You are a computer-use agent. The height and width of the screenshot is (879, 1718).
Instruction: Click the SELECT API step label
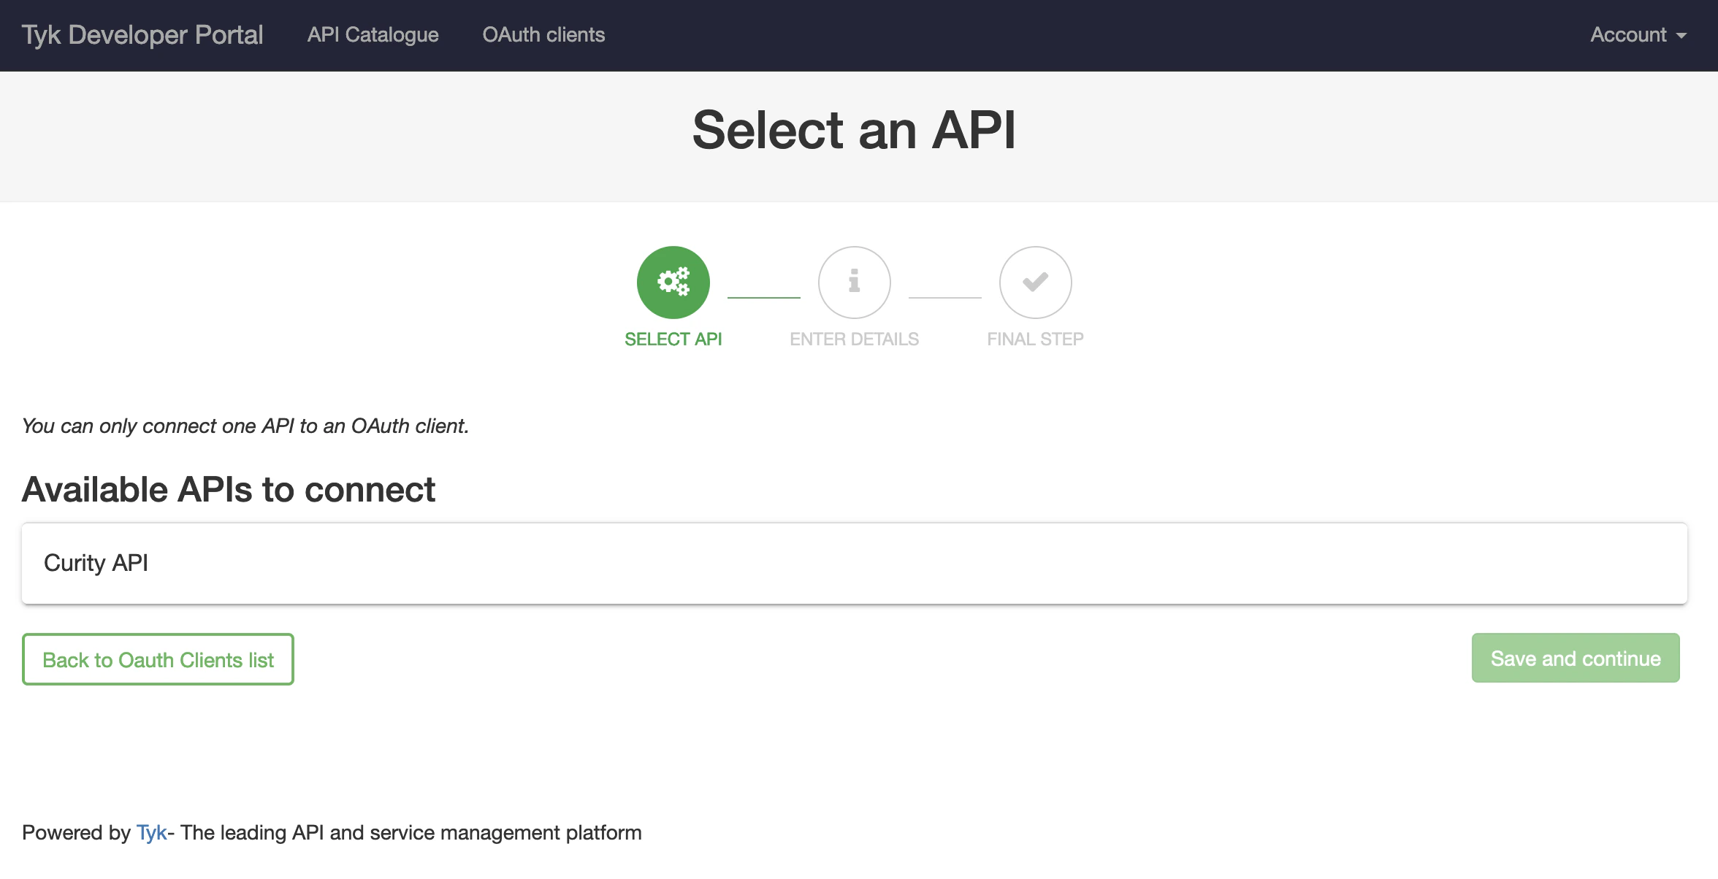673,338
